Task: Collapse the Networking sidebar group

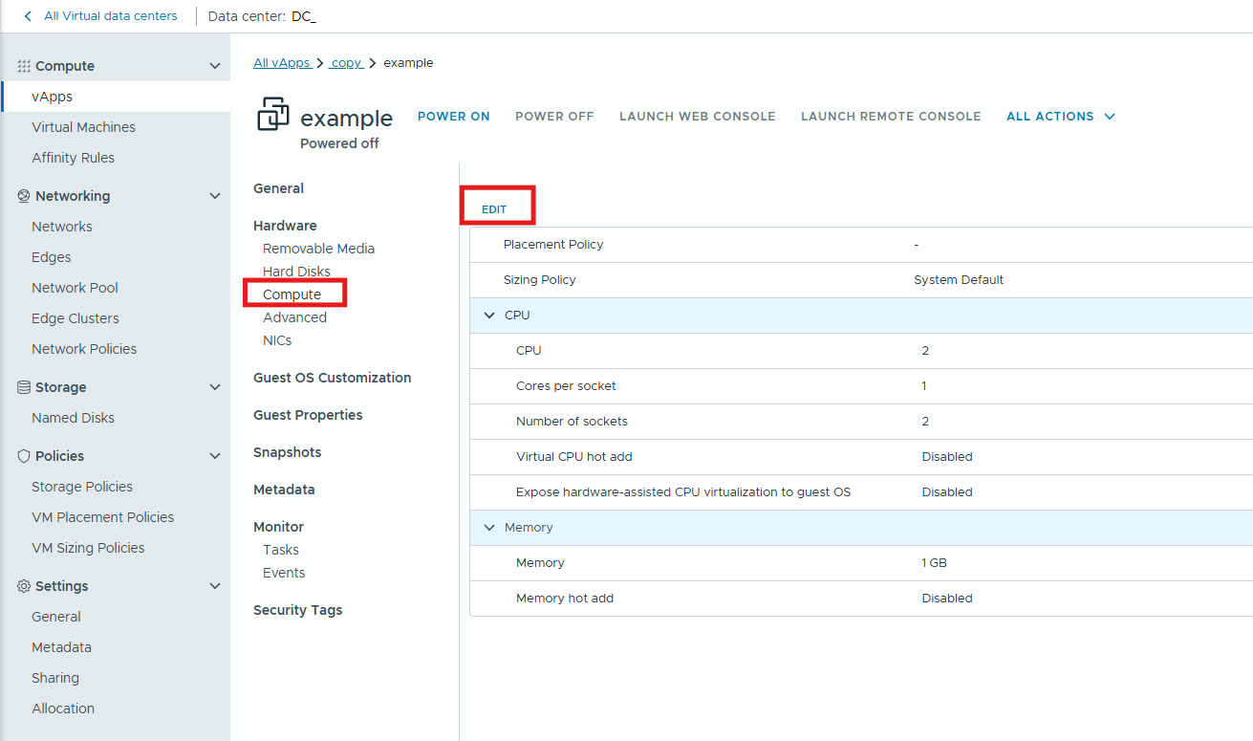Action: coord(215,195)
